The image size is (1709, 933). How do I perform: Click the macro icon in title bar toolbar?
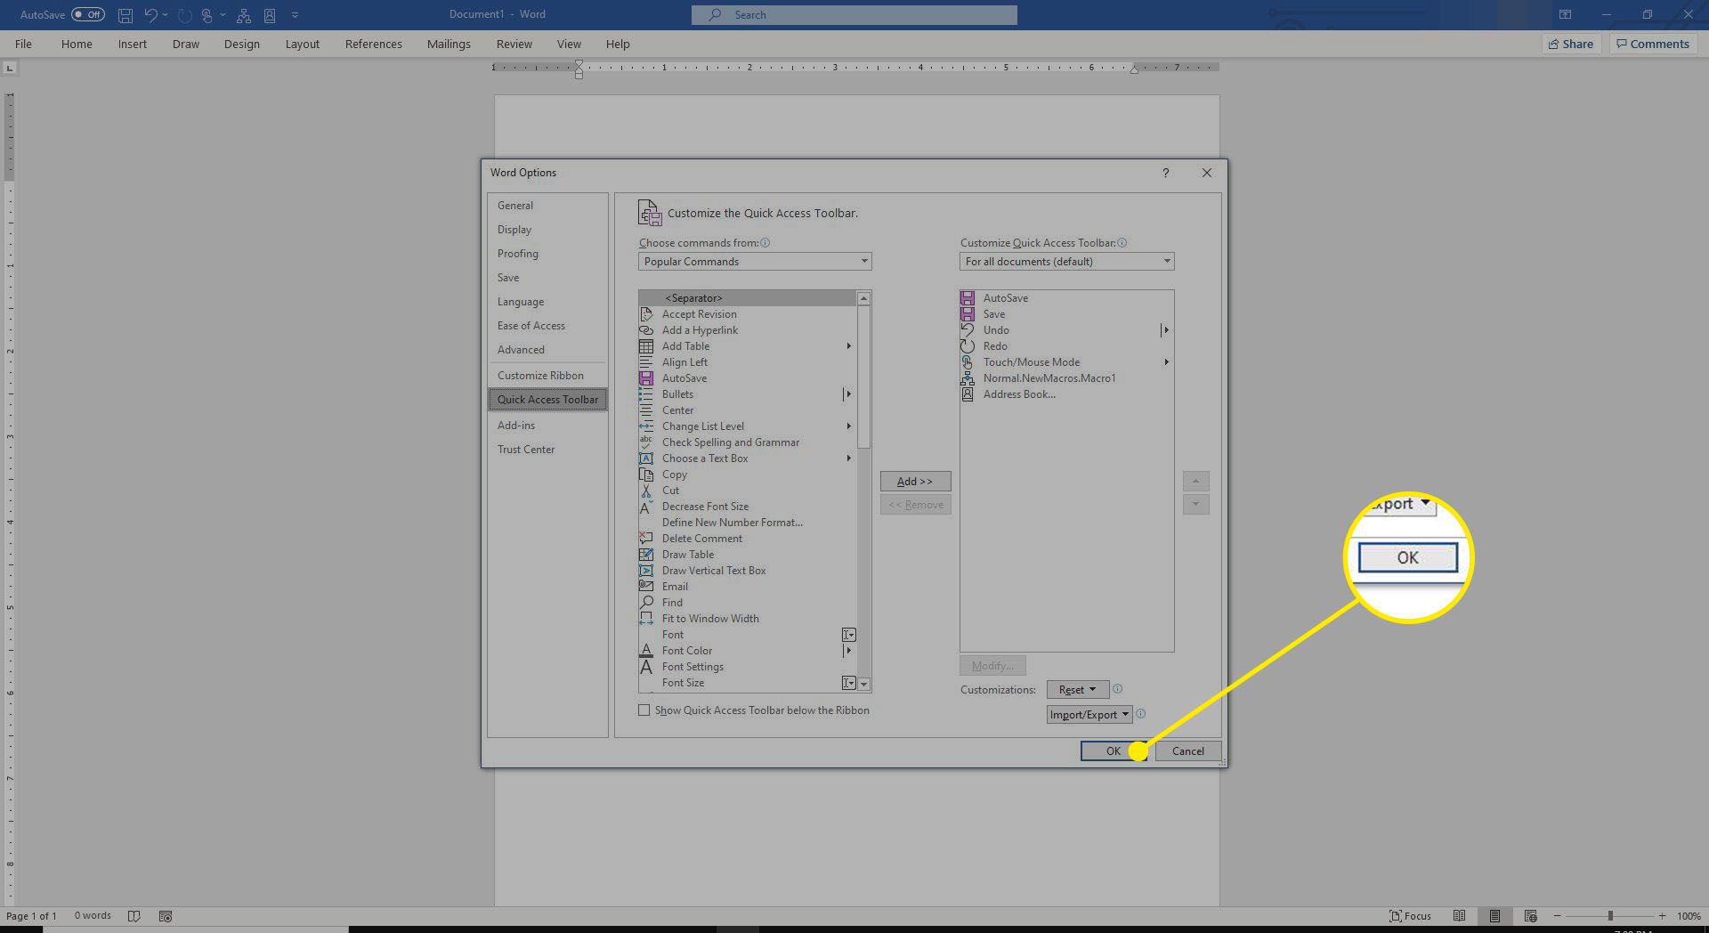coord(243,15)
